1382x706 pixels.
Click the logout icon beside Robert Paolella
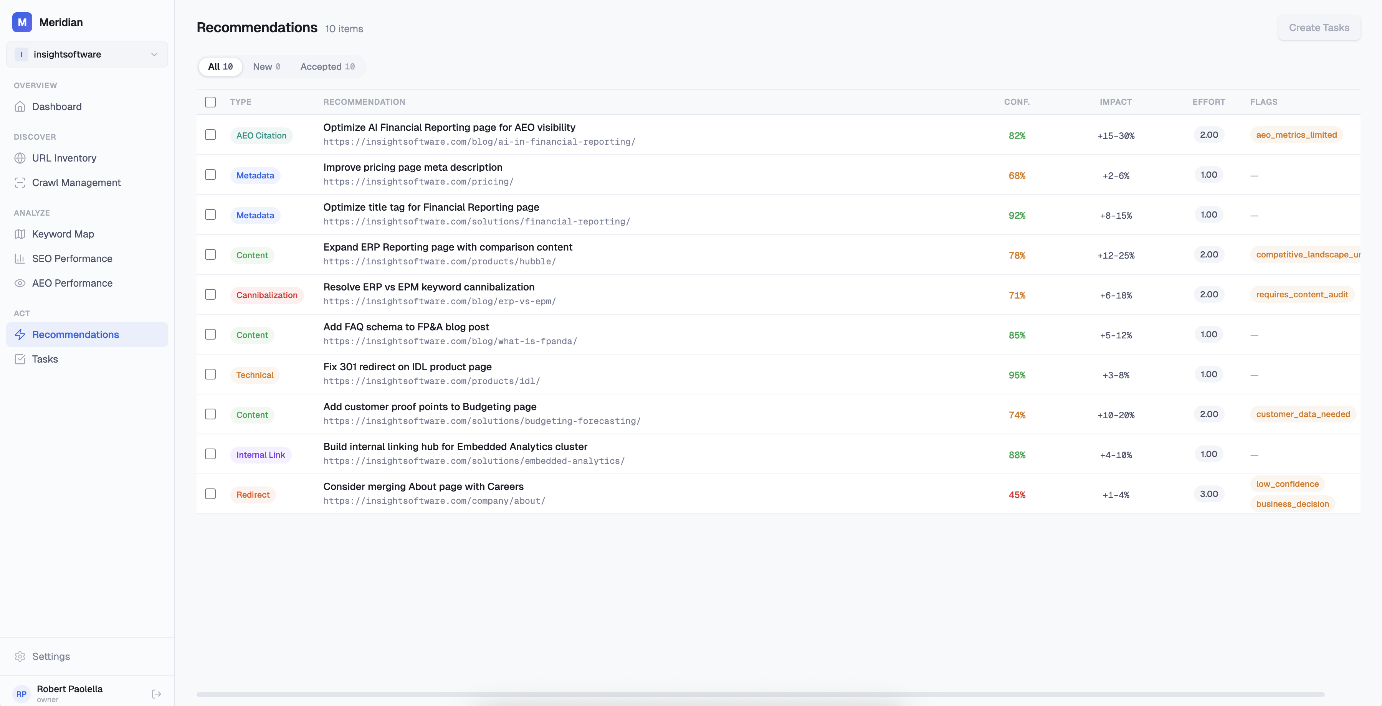pos(157,694)
